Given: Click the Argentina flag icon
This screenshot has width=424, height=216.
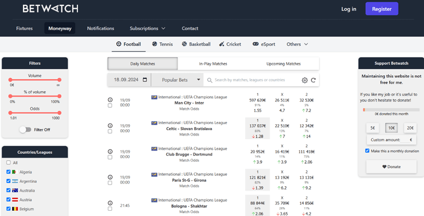Looking at the screenshot, I should [x=15, y=181].
